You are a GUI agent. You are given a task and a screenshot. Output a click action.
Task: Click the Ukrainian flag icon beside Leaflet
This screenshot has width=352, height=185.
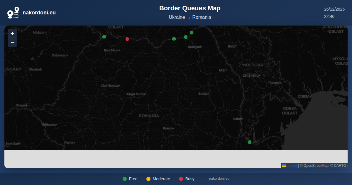284,166
